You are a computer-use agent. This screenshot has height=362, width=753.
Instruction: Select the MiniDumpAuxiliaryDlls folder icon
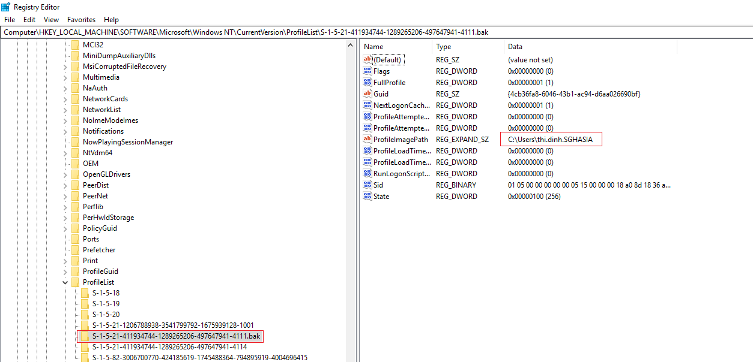pos(75,56)
